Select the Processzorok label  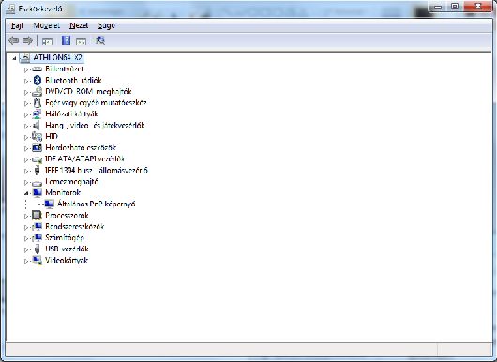67,216
